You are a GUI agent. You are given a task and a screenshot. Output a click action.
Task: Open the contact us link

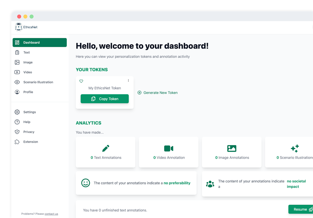51,214
